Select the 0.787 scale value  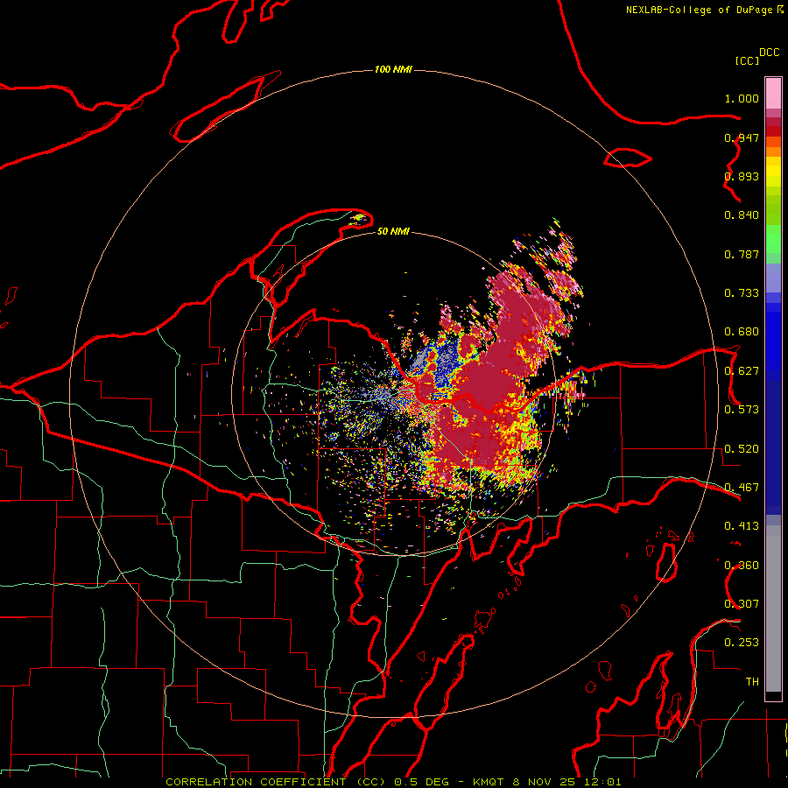(742, 254)
